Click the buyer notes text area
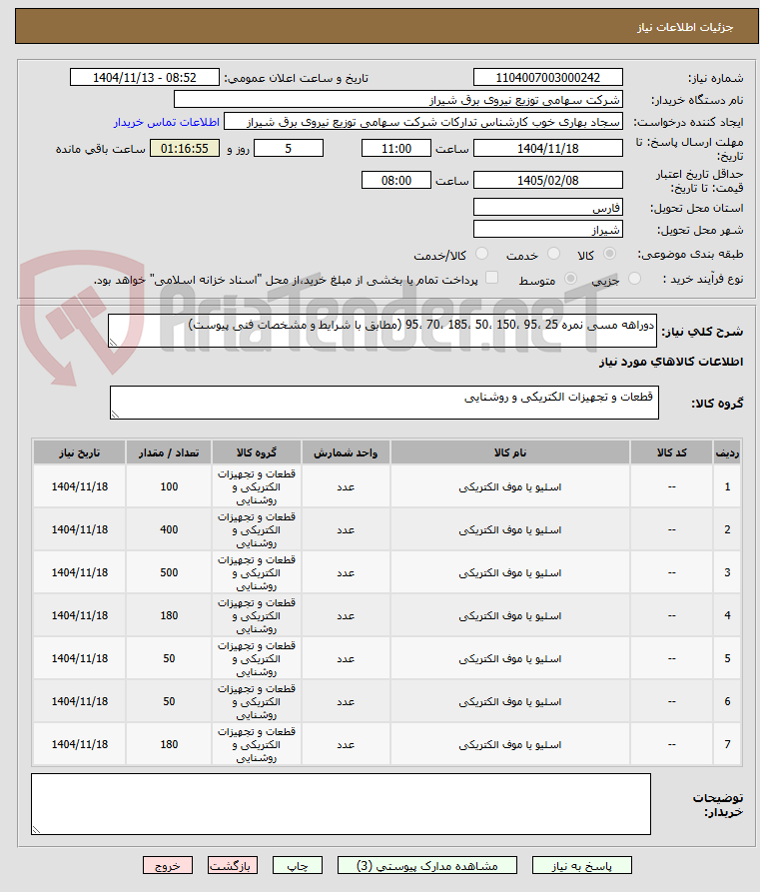The image size is (760, 892). pyautogui.click(x=342, y=804)
